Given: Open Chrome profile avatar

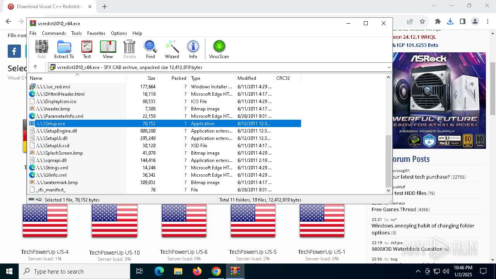Looking at the screenshot, I should (475, 22).
